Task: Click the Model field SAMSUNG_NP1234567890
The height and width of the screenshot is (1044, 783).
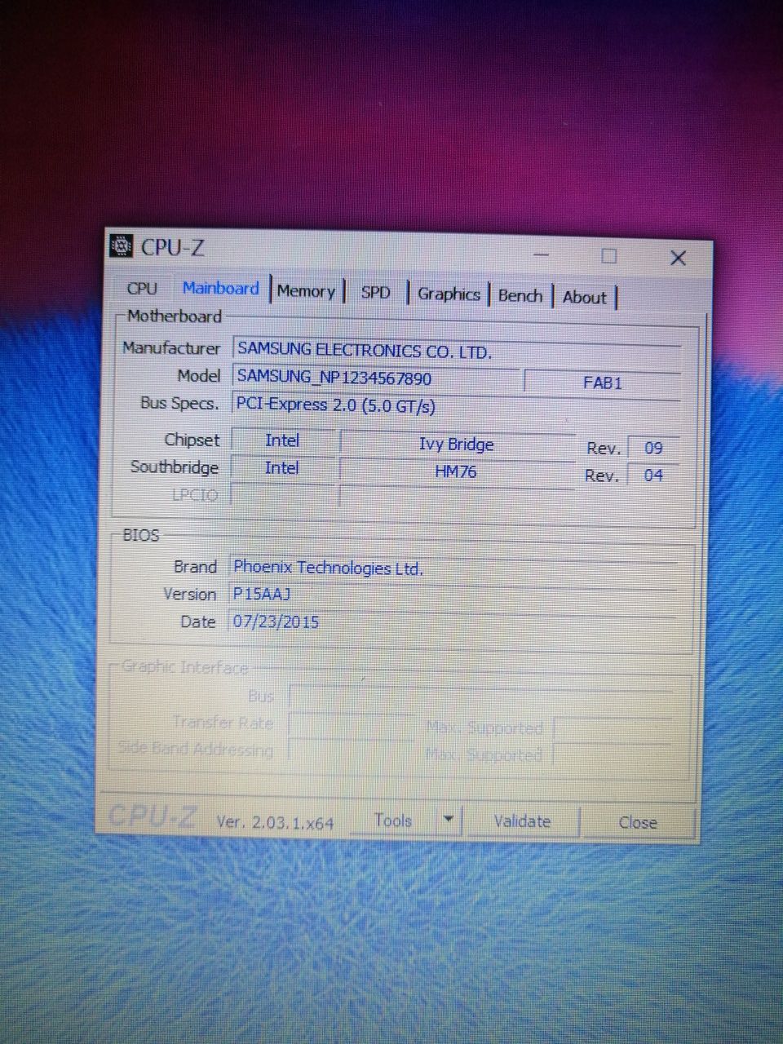Action: 376,378
